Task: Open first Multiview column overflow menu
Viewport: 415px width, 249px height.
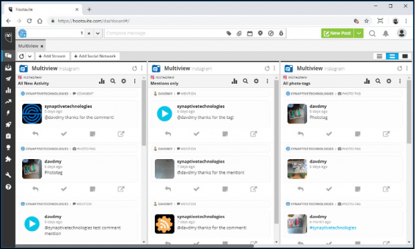Action: coord(142,68)
